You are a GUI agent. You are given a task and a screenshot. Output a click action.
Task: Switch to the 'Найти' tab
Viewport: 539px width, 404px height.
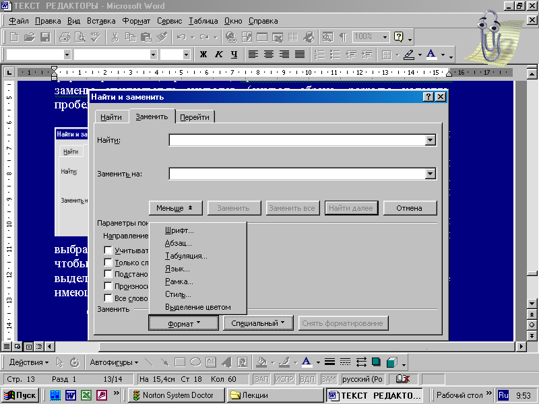tap(111, 117)
